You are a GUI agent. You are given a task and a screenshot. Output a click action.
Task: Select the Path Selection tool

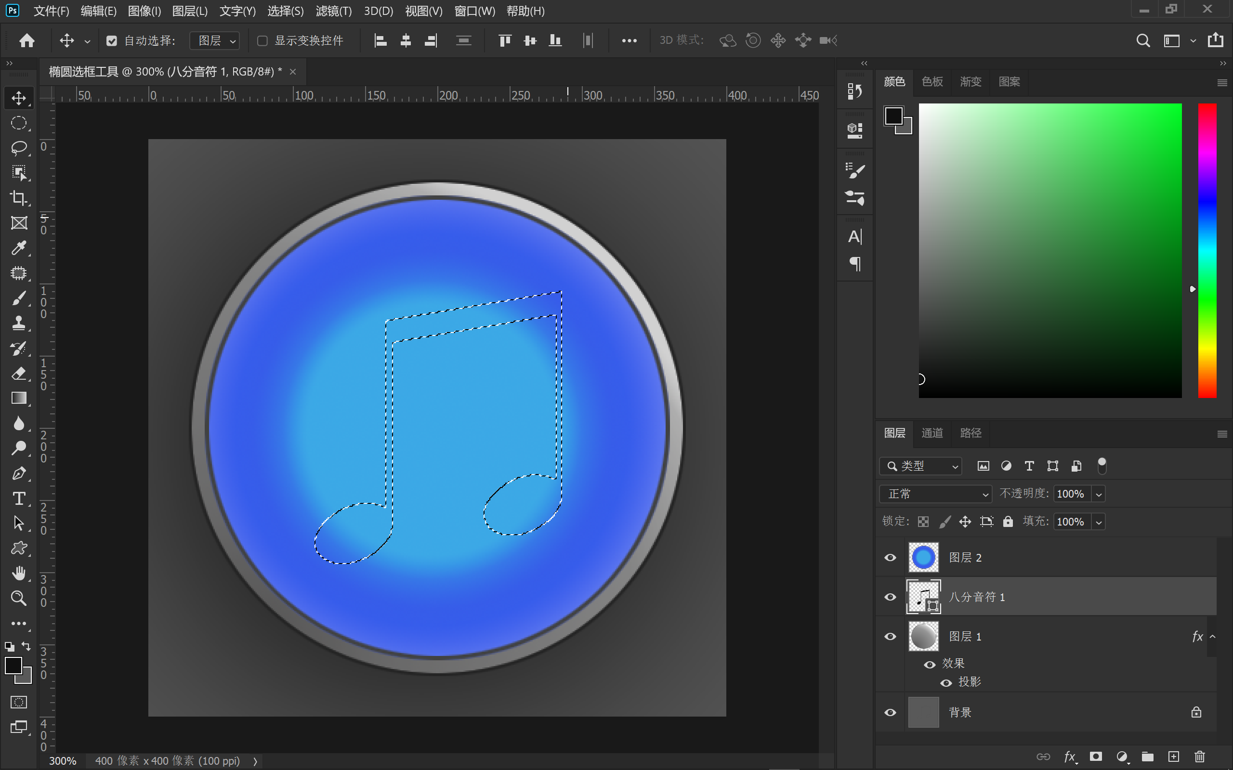tap(19, 523)
